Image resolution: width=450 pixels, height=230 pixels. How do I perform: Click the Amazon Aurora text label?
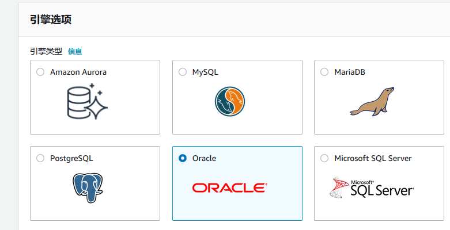tap(78, 72)
